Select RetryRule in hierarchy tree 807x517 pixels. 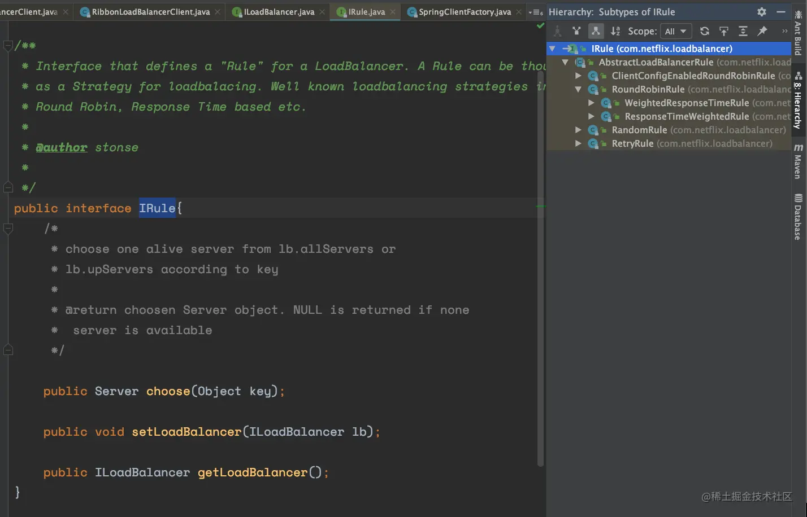(x=669, y=143)
